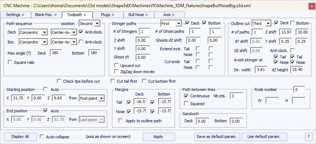Enable the Square rails checkbox
The height and width of the screenshot is (144, 316).
tap(10, 63)
